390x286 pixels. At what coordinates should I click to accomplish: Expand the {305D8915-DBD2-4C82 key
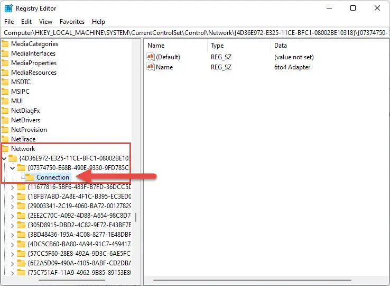[x=13, y=226]
